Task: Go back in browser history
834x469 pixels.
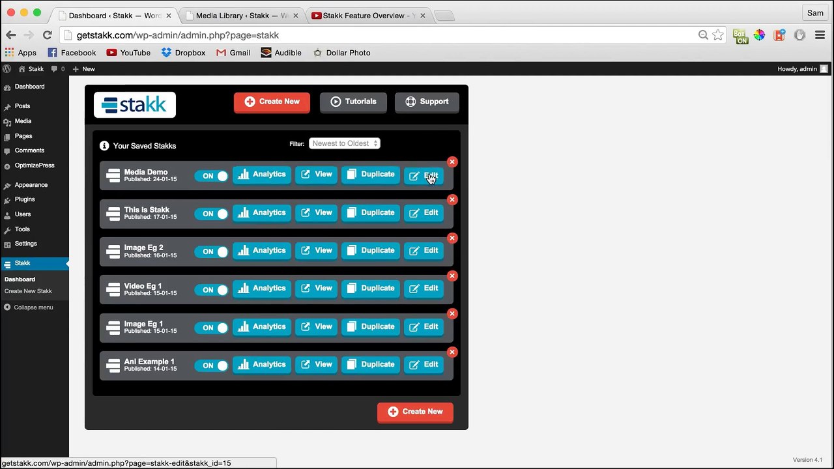Action: point(11,35)
